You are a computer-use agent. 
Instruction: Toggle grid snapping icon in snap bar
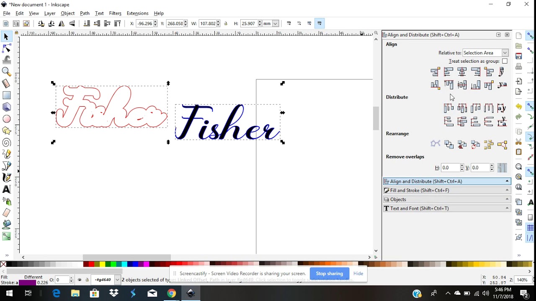coord(530,228)
